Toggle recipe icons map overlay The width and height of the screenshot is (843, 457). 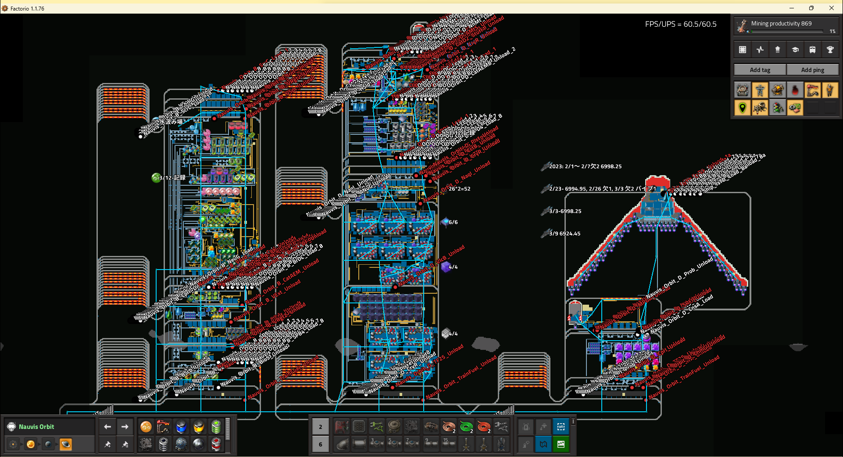[x=795, y=108]
